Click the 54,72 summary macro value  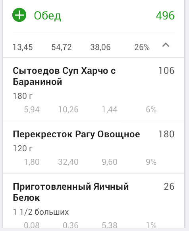coord(62,47)
